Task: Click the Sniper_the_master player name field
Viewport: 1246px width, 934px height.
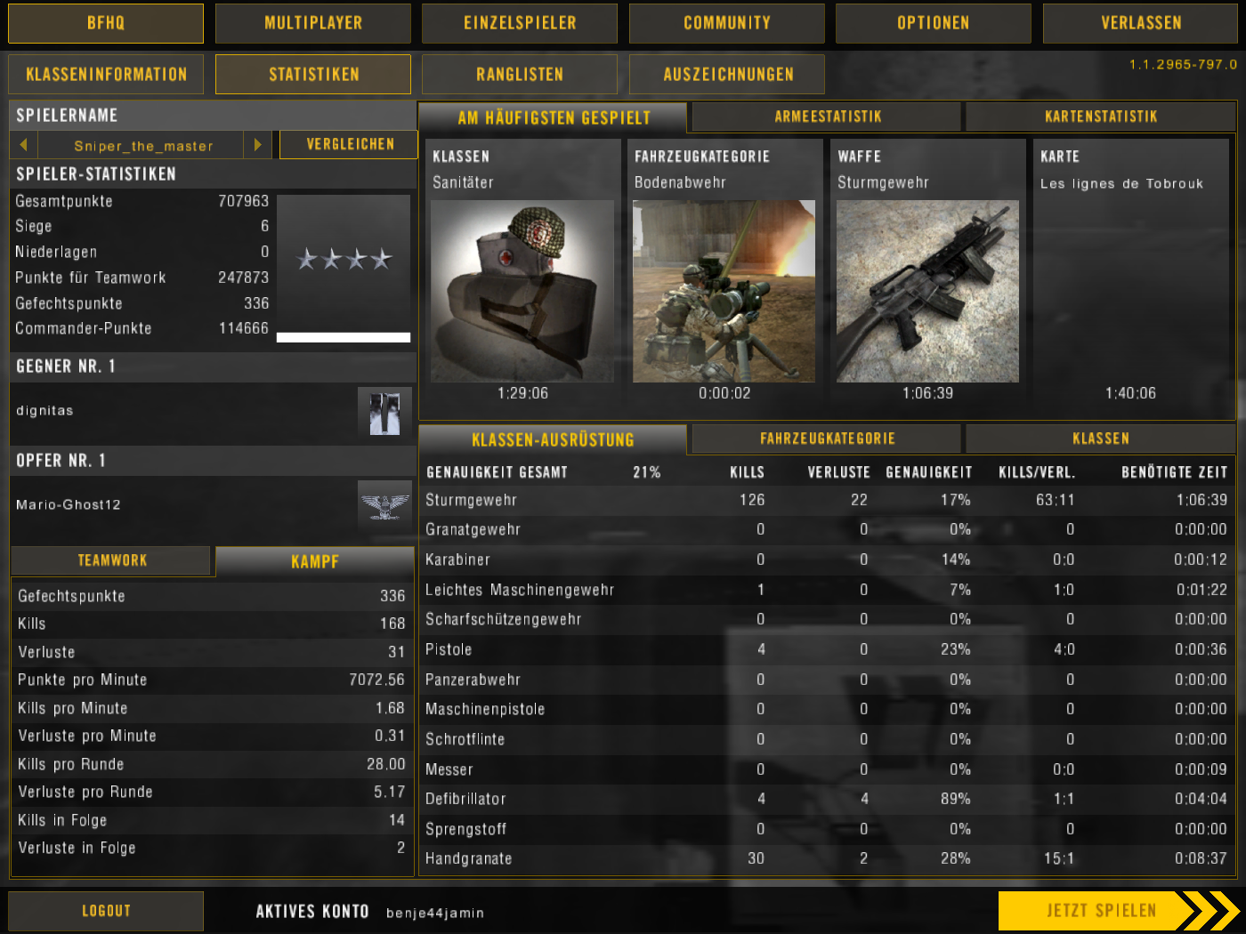Action: (143, 146)
